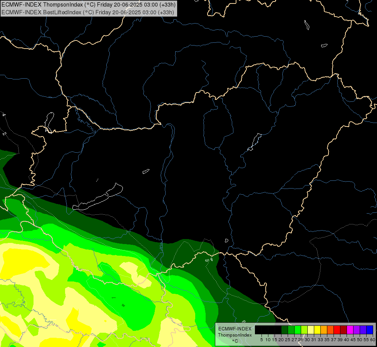This screenshot has width=377, height=347.
Task: Click the dark green 20-25 legend swatch
Action: [x=285, y=330]
